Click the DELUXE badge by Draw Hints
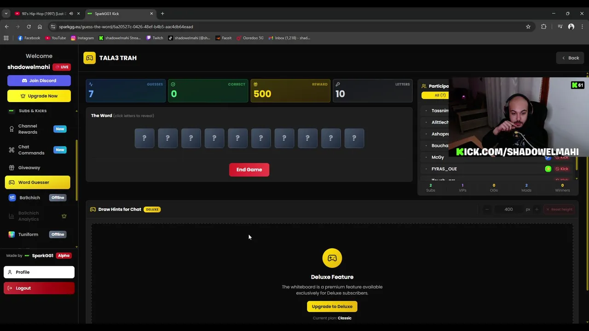589x331 pixels. click(152, 210)
